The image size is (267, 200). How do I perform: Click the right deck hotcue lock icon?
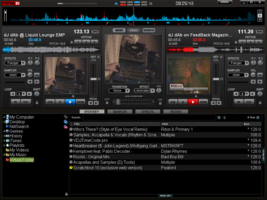[x=236, y=42]
